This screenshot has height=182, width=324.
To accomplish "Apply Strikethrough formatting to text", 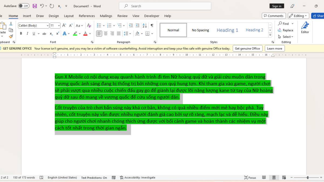I will (x=44, y=34).
